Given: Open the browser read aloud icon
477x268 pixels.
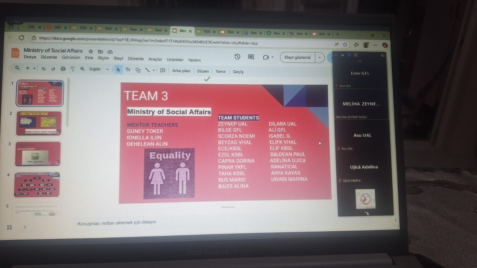Looking at the screenshot, I should tap(336, 44).
